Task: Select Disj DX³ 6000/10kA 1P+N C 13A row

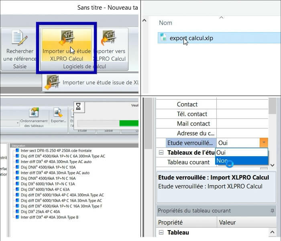Action: [48, 184]
